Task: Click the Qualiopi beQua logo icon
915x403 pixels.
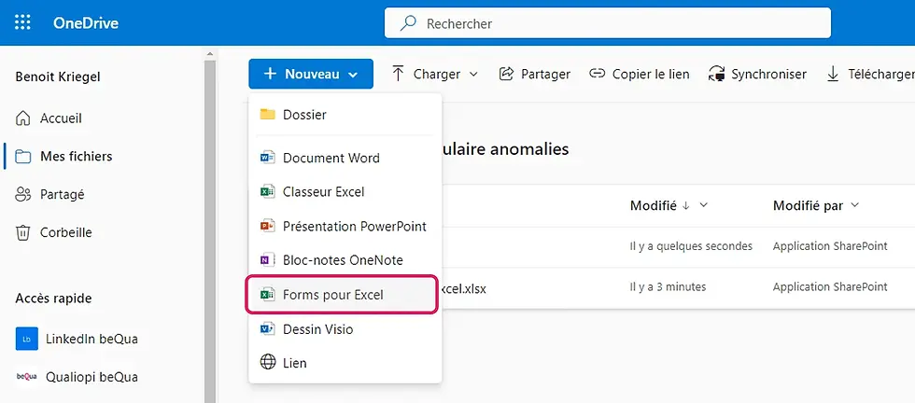Action: pos(27,377)
